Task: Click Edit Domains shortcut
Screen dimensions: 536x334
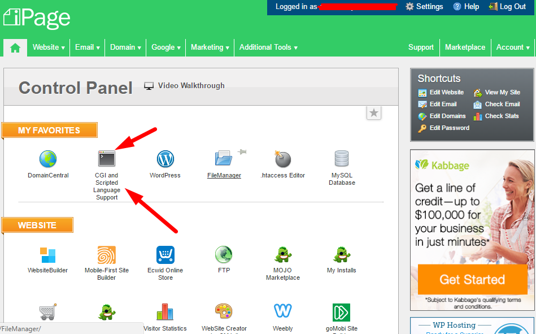Action: 442,116
